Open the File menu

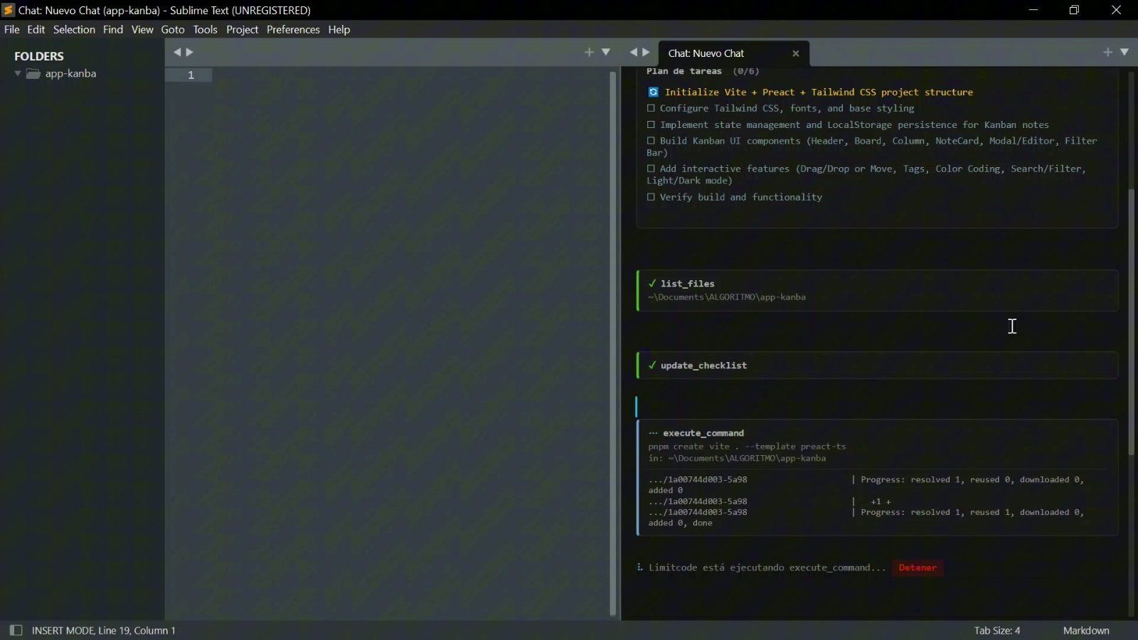point(12,29)
